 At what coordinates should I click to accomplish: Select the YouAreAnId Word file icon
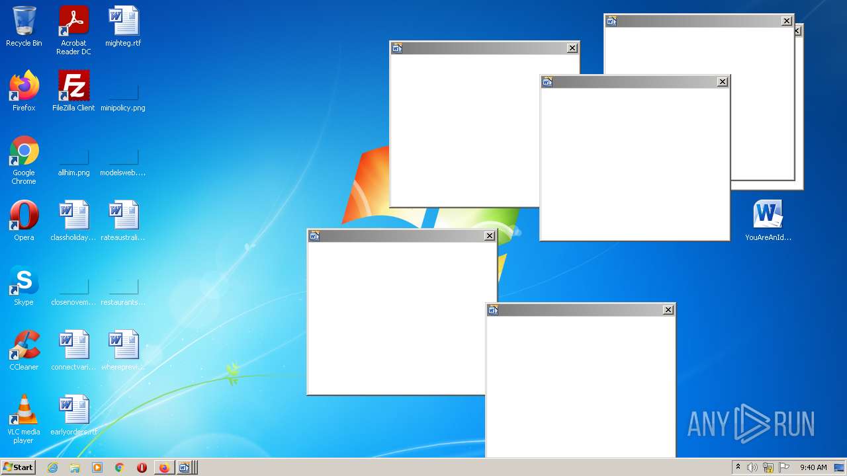coord(768,221)
